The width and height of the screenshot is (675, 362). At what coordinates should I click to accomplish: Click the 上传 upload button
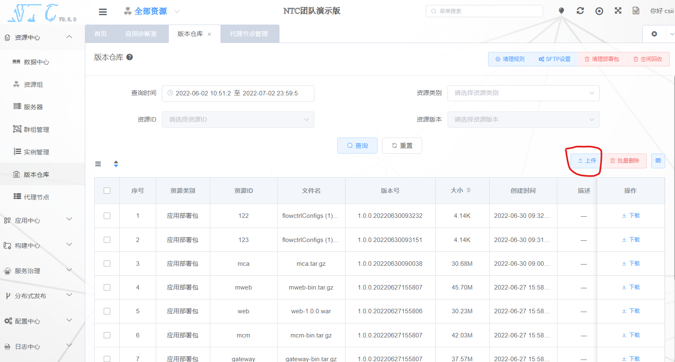pyautogui.click(x=587, y=161)
